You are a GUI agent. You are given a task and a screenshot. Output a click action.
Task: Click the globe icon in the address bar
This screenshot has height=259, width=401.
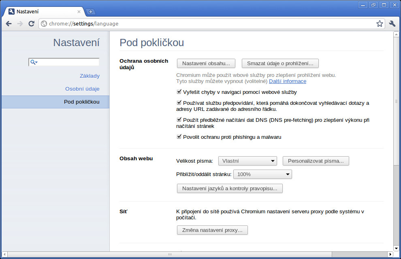44,24
